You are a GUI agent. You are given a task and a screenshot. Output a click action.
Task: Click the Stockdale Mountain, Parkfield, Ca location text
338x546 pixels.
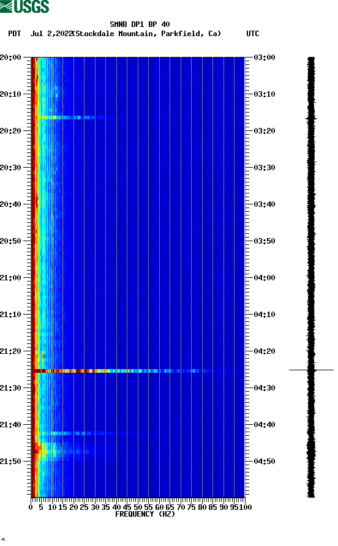(x=148, y=34)
